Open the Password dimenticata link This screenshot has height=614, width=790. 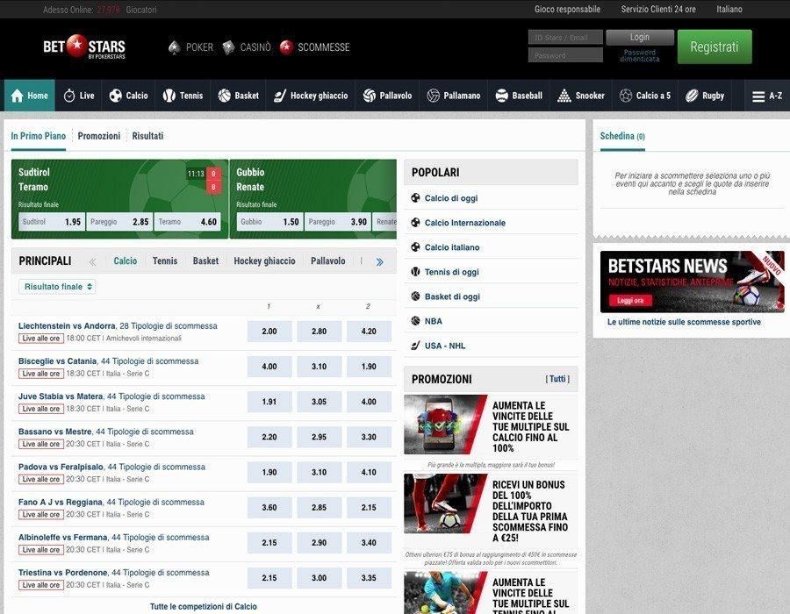pos(640,55)
